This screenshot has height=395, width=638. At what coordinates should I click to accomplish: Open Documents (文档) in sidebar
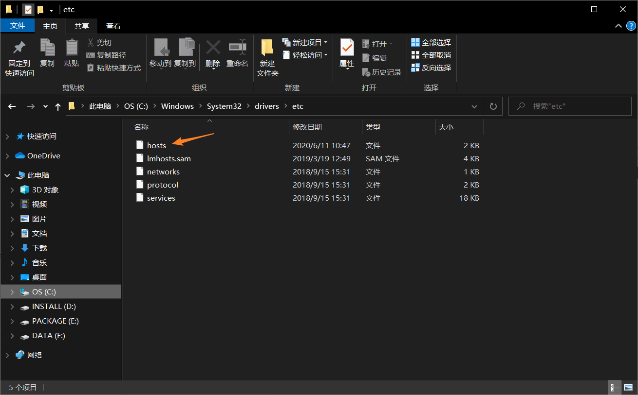pyautogui.click(x=39, y=234)
